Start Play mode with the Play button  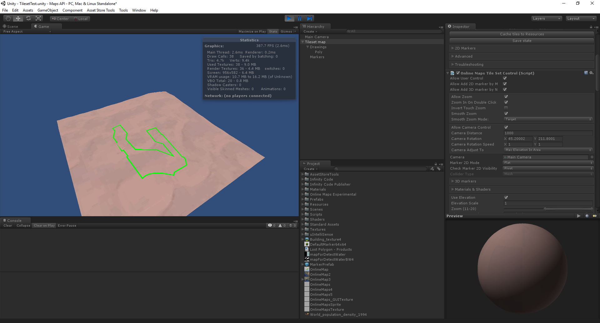(289, 18)
